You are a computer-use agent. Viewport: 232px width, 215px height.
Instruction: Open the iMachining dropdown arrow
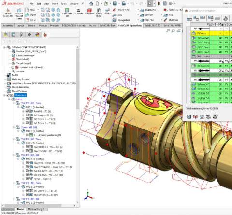(x=138, y=10)
